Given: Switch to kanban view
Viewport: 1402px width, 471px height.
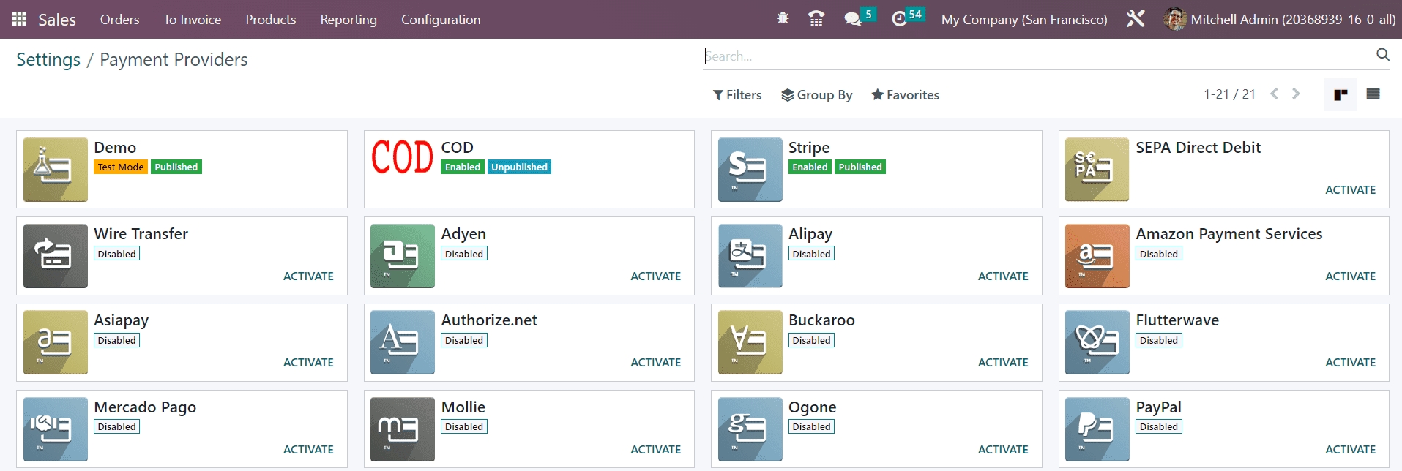Looking at the screenshot, I should tap(1341, 94).
